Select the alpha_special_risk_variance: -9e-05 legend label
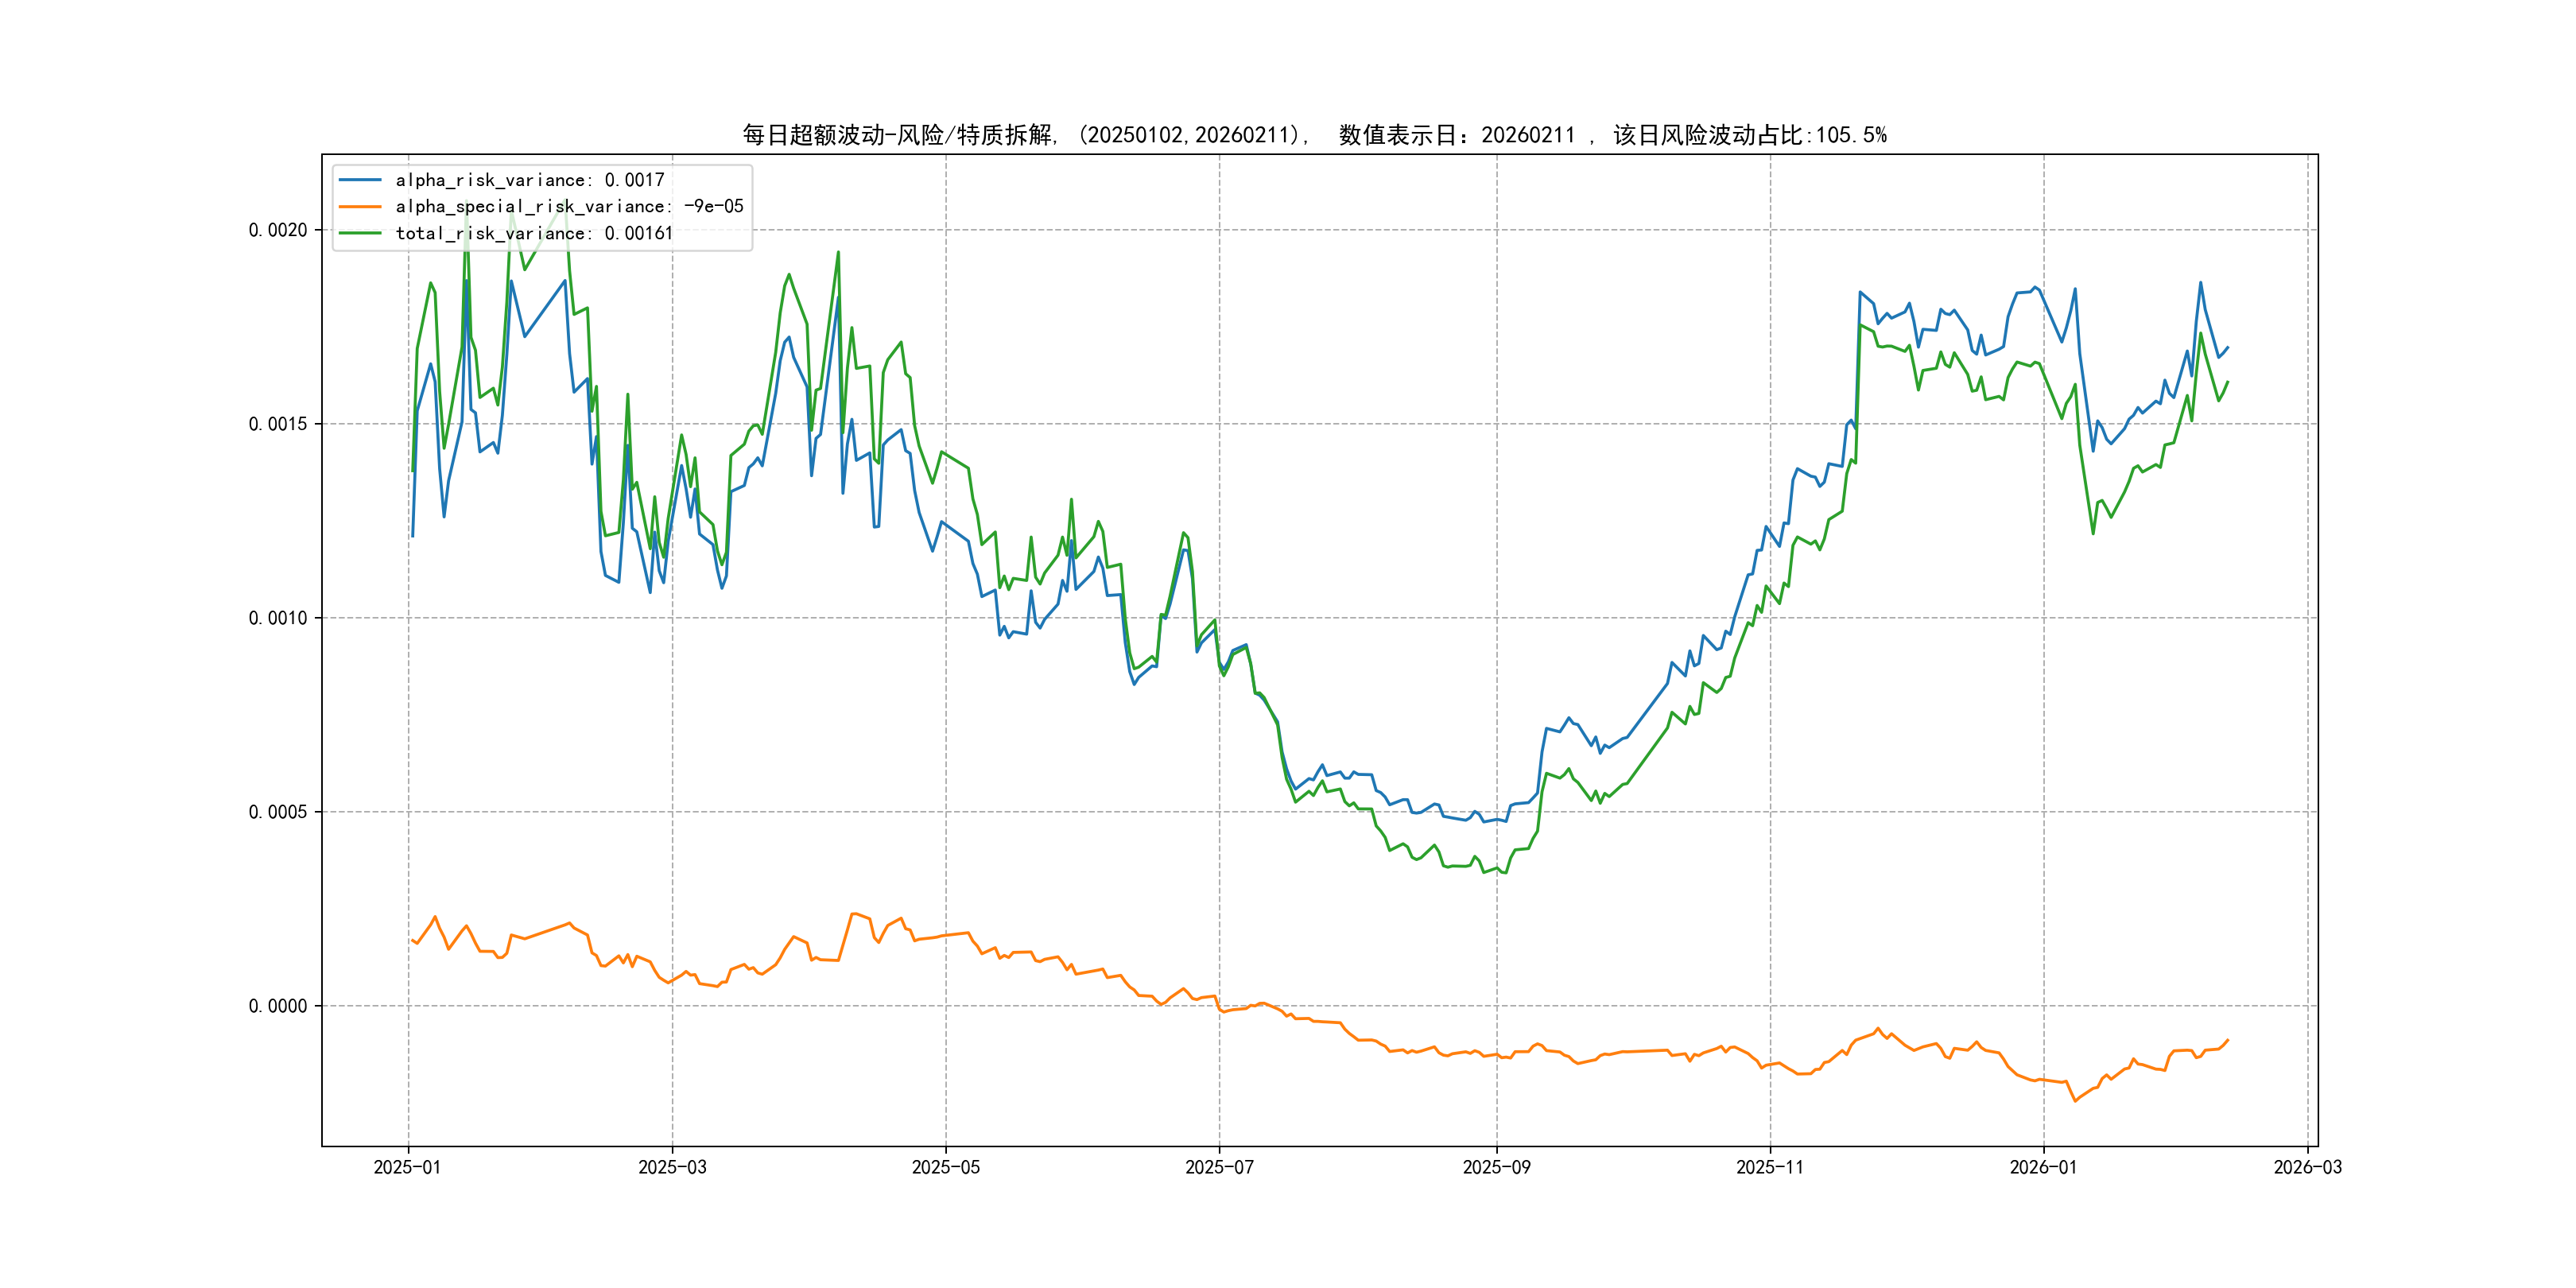The height and width of the screenshot is (1288, 2576). [x=569, y=207]
